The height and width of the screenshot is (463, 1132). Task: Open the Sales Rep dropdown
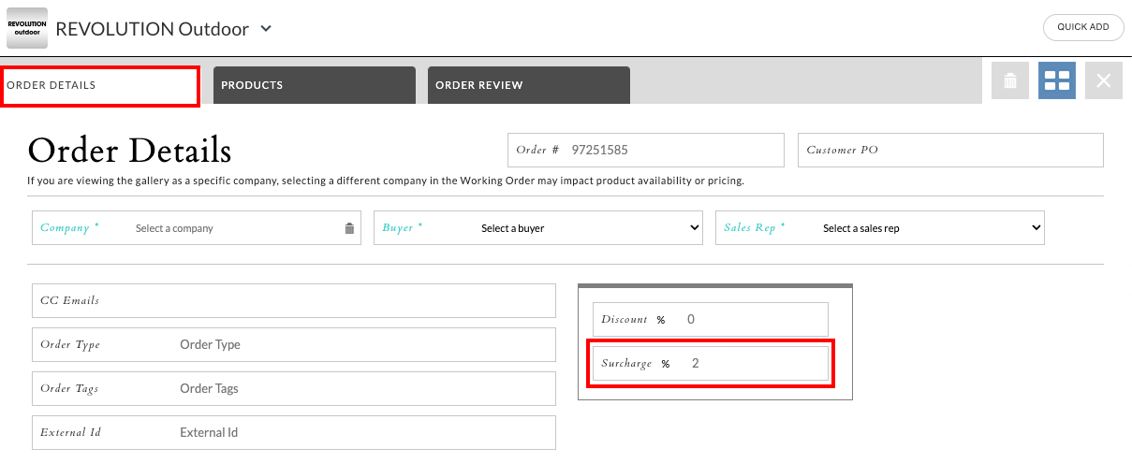tap(880, 227)
